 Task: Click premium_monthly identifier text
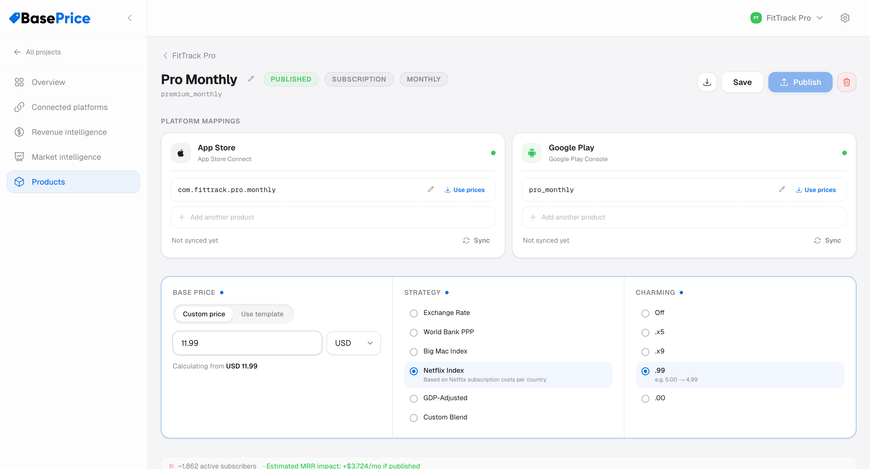coord(191,94)
